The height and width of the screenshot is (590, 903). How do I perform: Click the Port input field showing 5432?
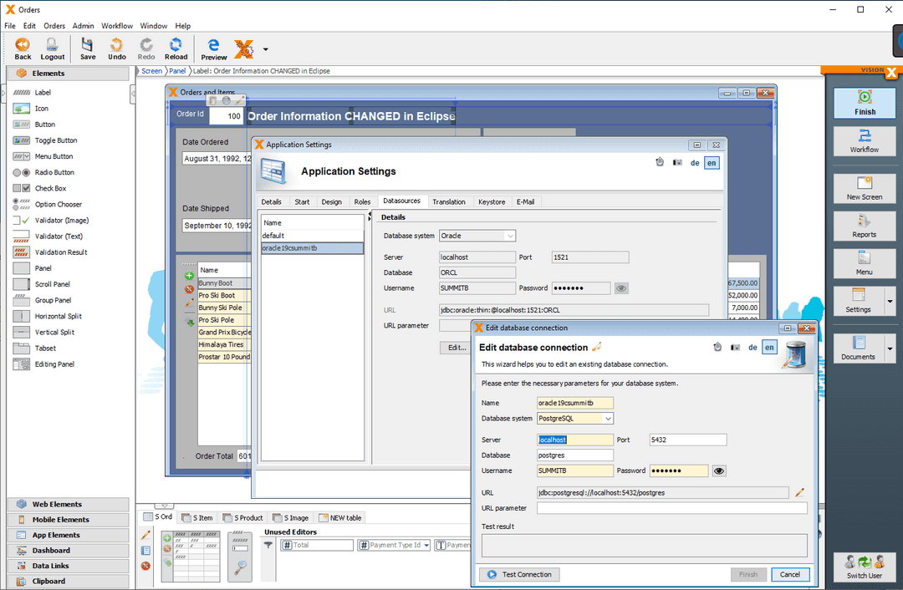686,439
